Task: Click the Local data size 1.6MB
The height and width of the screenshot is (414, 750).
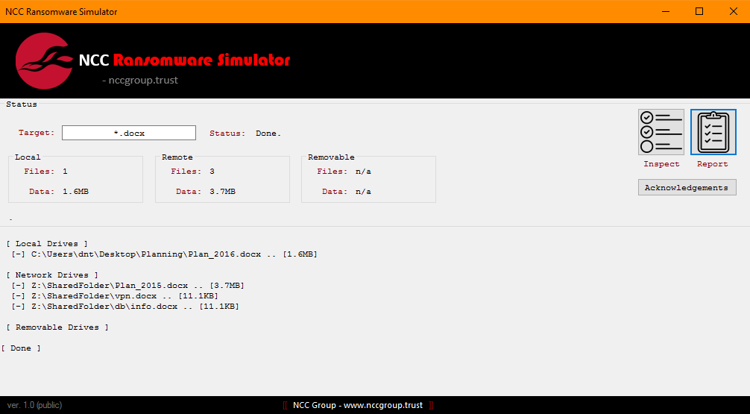Action: (x=76, y=192)
